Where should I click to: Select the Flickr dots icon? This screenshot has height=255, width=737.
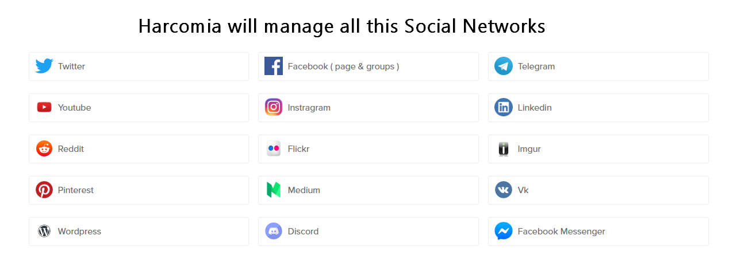point(274,148)
